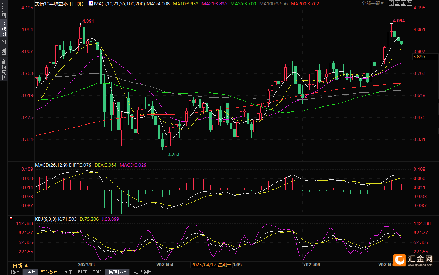Click the MA5:4.008 legend value
Screen dimensions: 439x275
click(x=158, y=4)
